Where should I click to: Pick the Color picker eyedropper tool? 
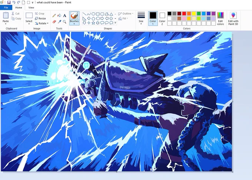[x=59, y=21]
